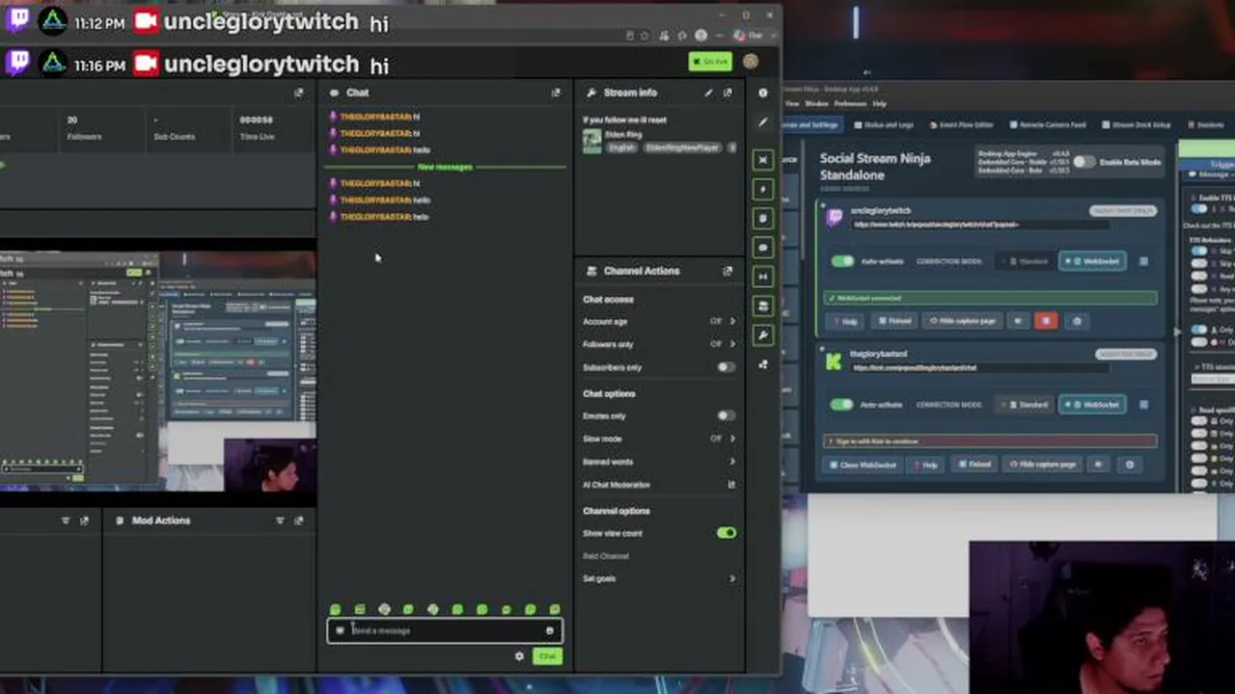The height and width of the screenshot is (694, 1235).
Task: Edit stream info with the pencil icon in the Stream info header
Action: pyautogui.click(x=709, y=93)
